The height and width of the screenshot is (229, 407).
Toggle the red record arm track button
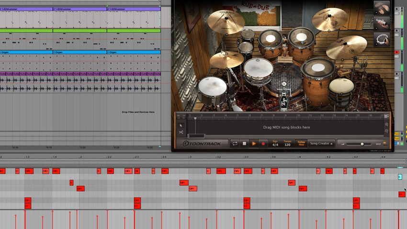pos(396,52)
